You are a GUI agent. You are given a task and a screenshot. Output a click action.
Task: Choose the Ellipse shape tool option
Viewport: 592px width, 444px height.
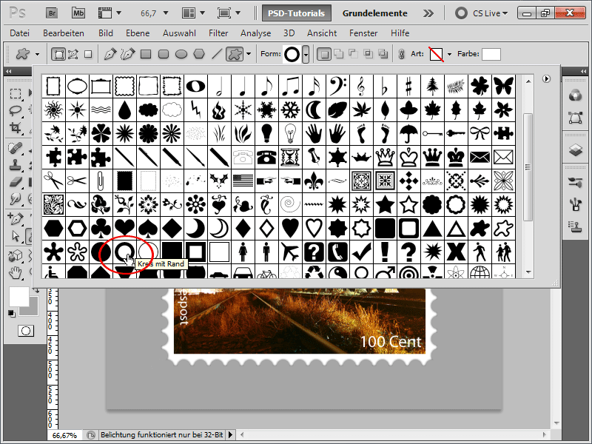(181, 54)
